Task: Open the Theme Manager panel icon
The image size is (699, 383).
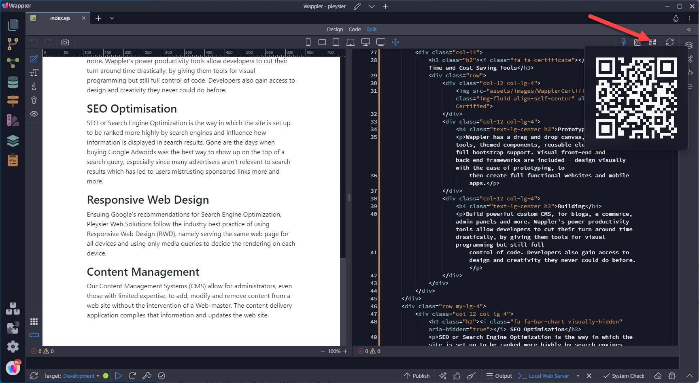Action: point(13,120)
